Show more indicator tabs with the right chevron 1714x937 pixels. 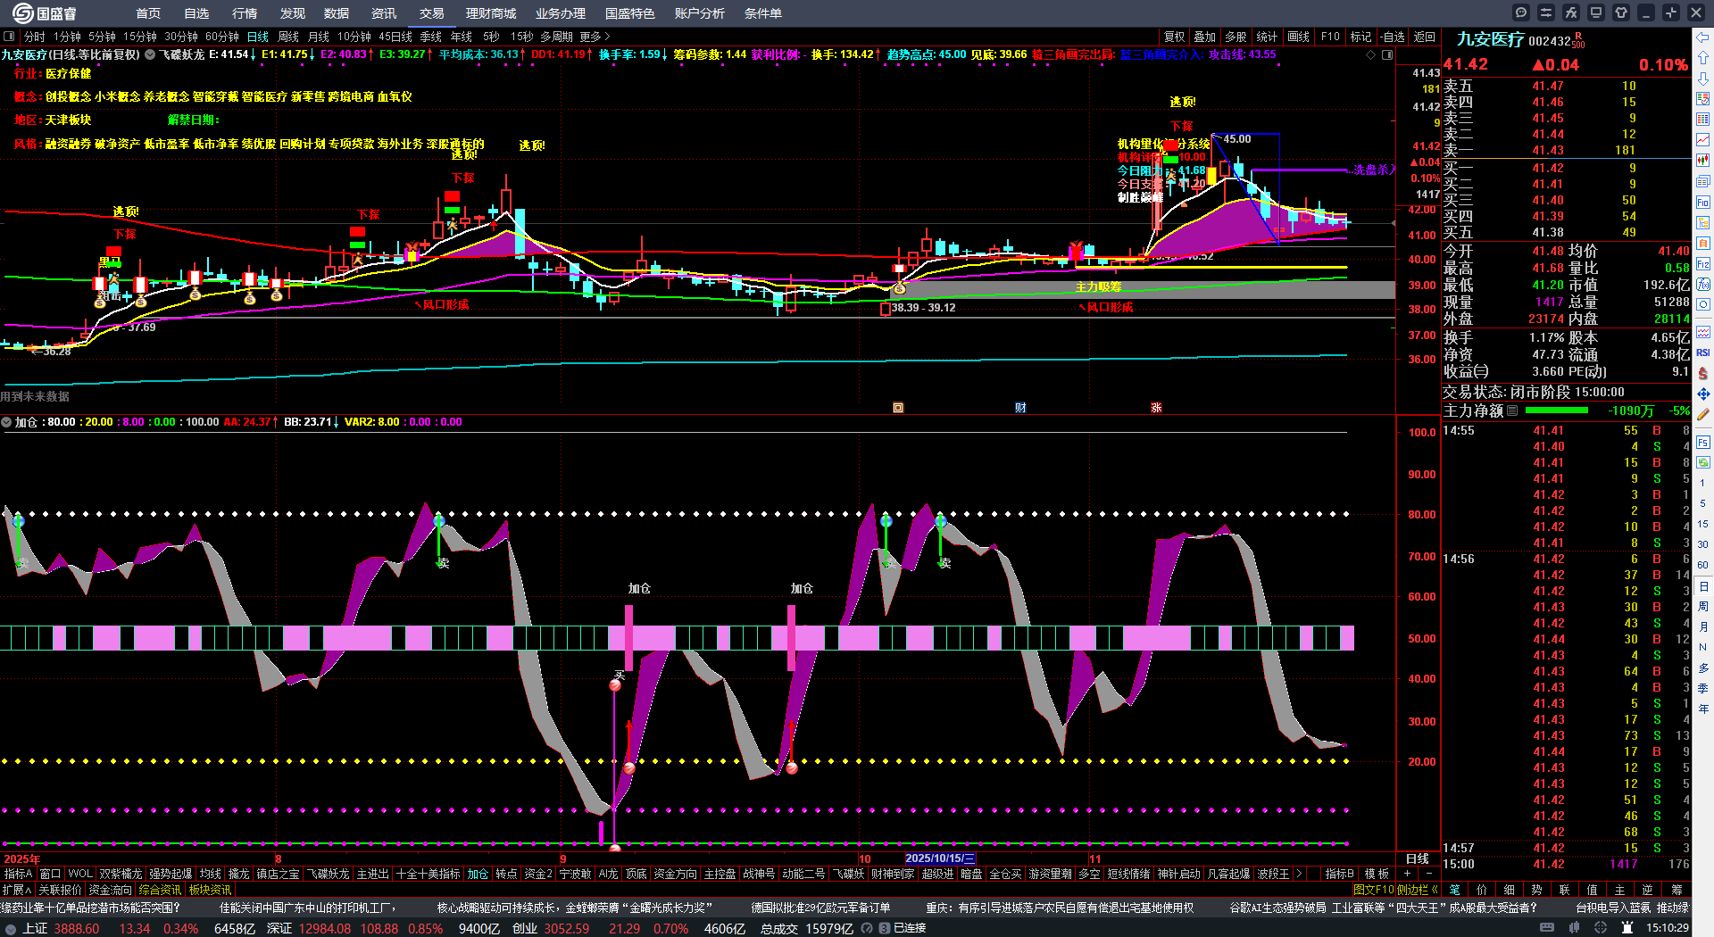[x=1298, y=874]
